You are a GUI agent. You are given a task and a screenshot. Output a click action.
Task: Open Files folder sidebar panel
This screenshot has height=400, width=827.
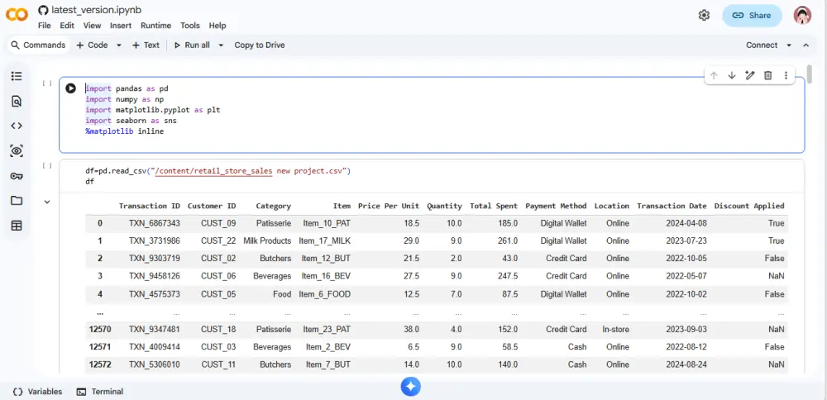pos(17,201)
